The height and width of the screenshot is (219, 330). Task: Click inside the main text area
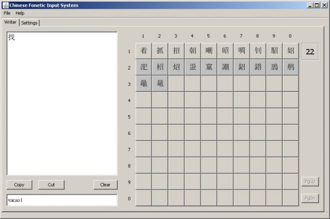click(62, 103)
